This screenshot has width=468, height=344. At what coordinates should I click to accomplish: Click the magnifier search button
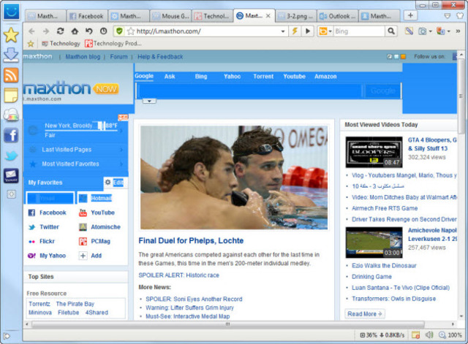click(391, 31)
